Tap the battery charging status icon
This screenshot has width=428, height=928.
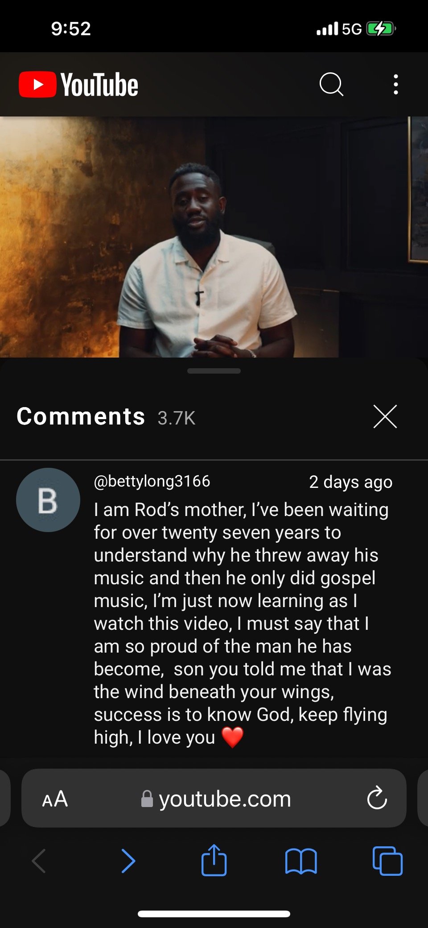tap(380, 29)
